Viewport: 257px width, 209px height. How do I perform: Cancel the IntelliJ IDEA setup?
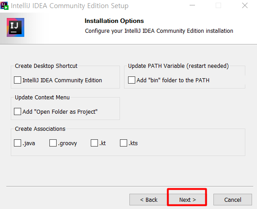(233, 200)
